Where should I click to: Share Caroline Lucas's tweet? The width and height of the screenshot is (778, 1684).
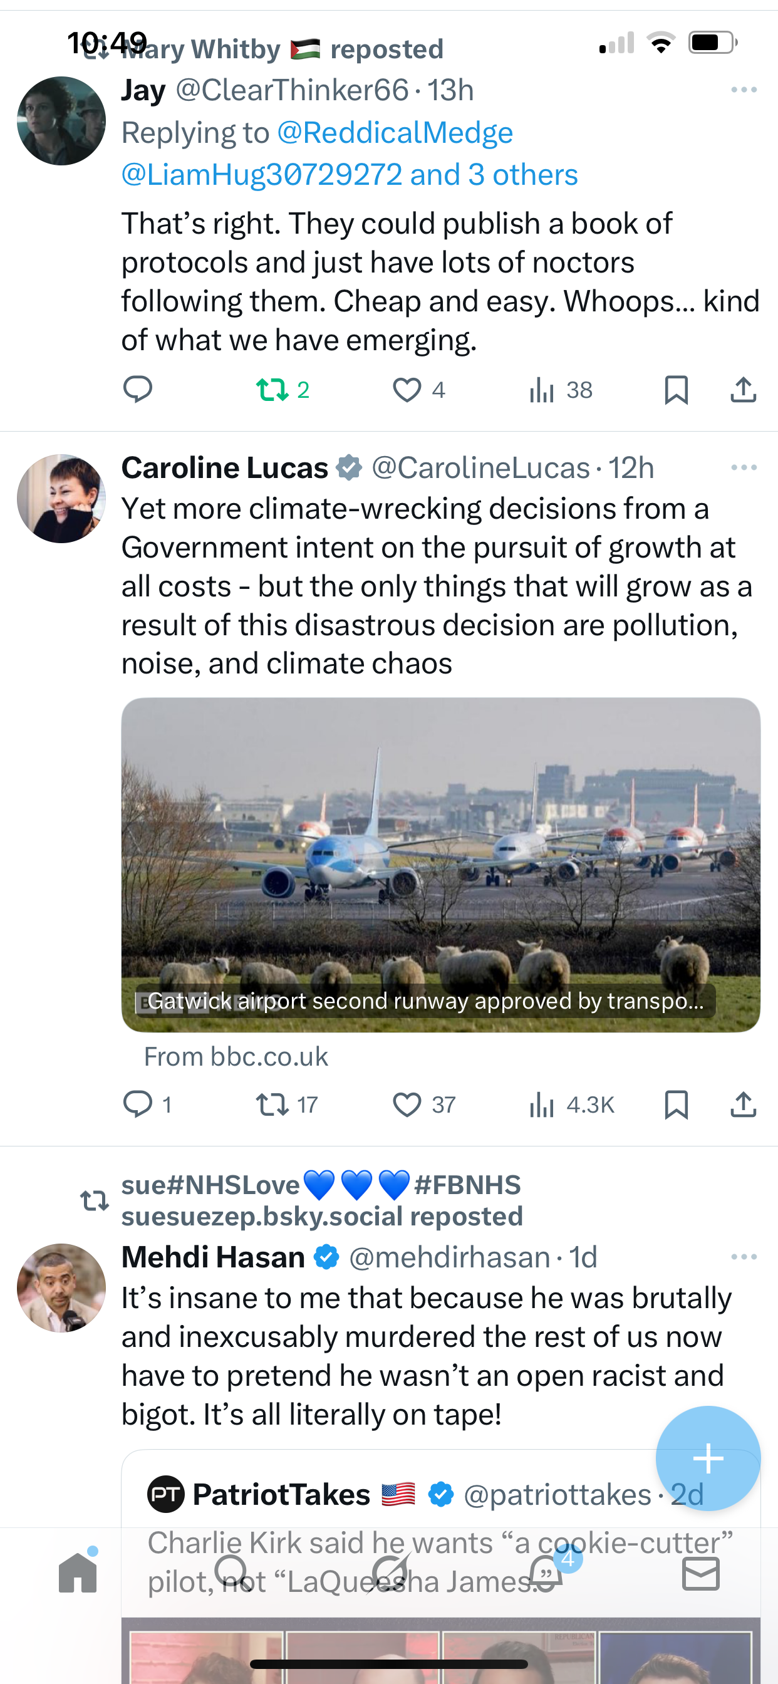[744, 1104]
